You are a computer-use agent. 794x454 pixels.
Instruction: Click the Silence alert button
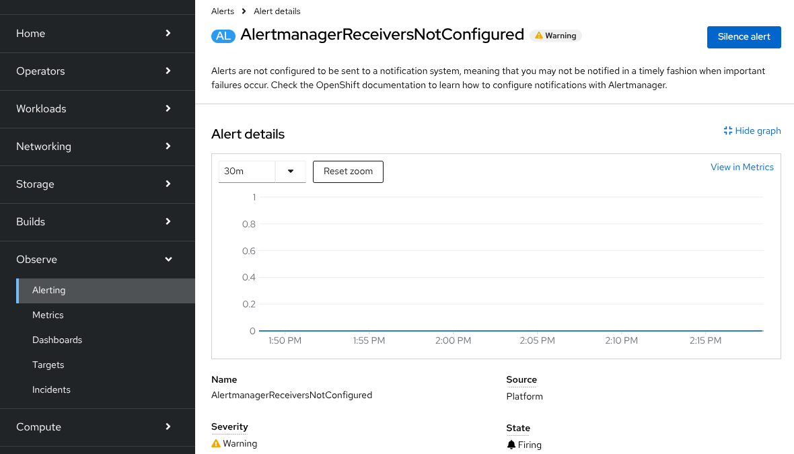click(744, 37)
